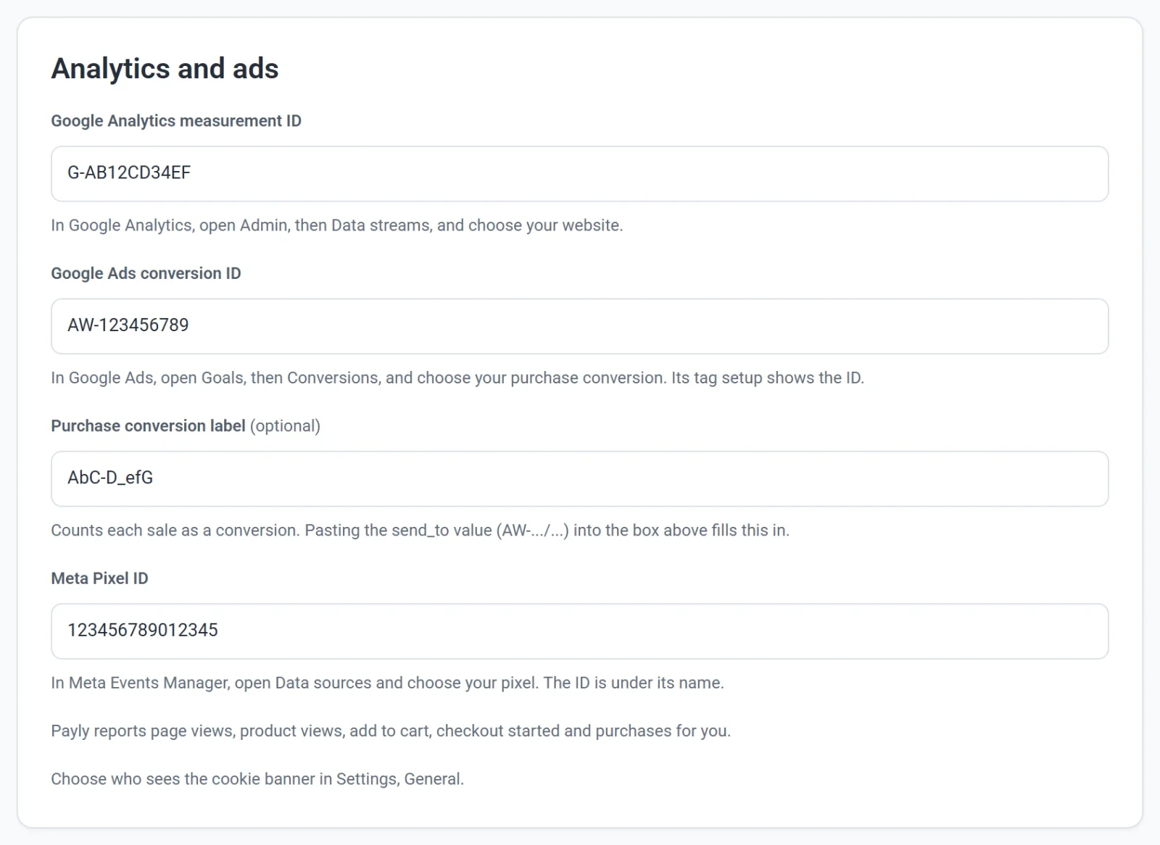Click the Data streams help text
The width and height of the screenshot is (1160, 845).
[336, 225]
